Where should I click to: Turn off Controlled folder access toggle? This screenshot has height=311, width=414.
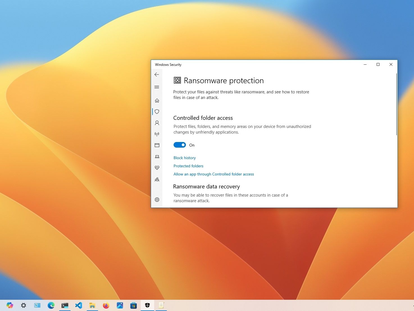click(x=180, y=145)
